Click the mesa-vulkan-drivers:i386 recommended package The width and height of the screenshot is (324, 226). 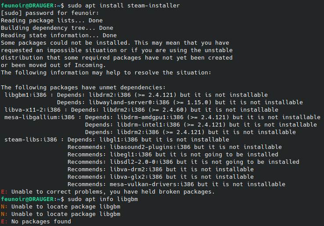[x=150, y=184]
